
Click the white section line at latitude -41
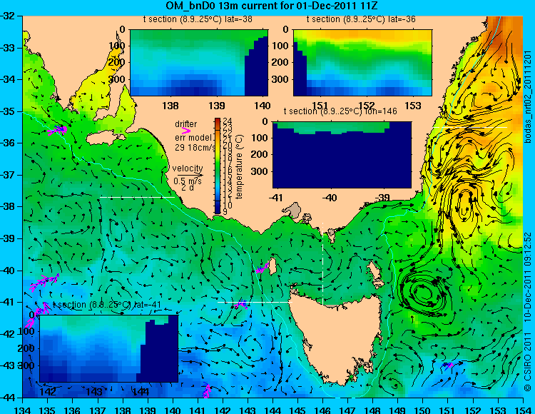tap(255, 303)
